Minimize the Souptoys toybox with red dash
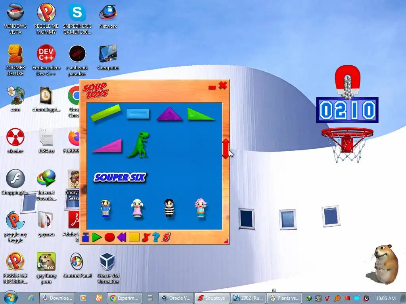 point(212,87)
